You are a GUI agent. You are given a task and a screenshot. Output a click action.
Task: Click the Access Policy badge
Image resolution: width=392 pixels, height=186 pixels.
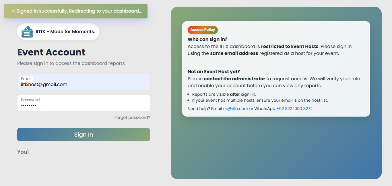pyautogui.click(x=203, y=30)
